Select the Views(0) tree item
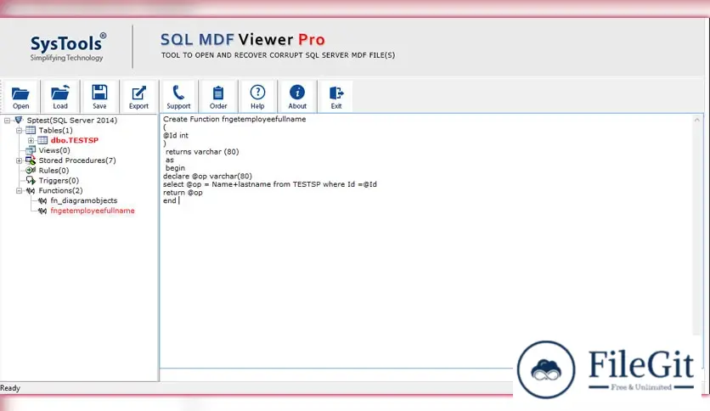710x411 pixels. (x=54, y=150)
